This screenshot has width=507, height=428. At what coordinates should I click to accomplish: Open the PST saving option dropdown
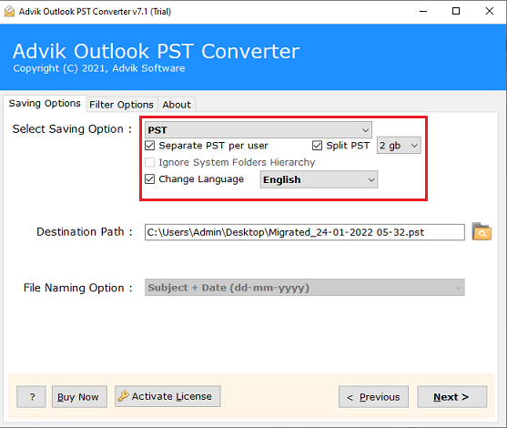click(x=258, y=129)
